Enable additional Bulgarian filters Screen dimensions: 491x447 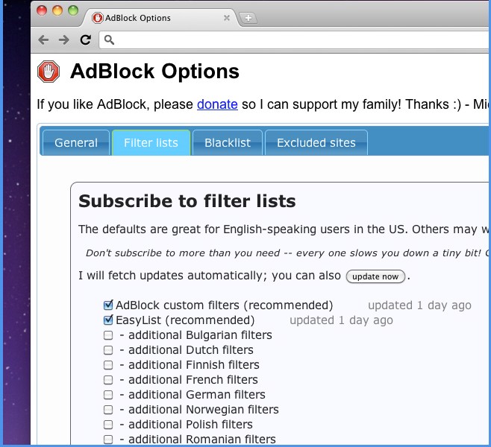[x=108, y=335]
